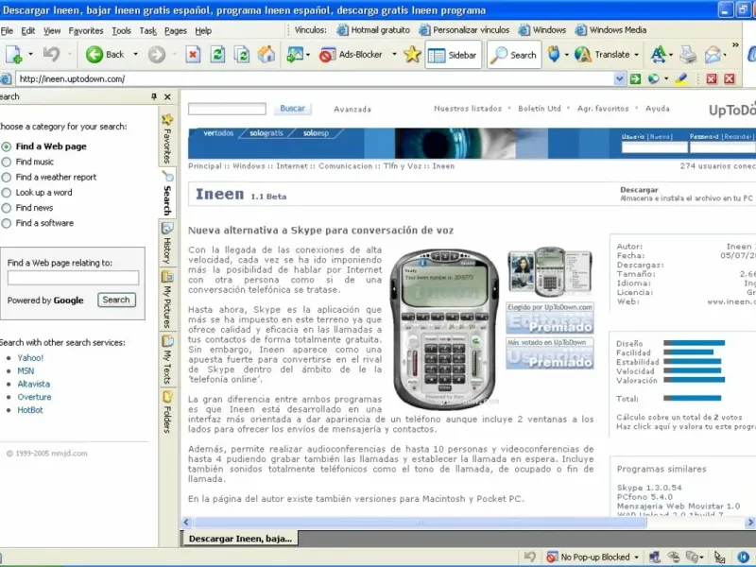Click the status bar undo icon
Viewport: 756px width, 567px height.
click(529, 557)
